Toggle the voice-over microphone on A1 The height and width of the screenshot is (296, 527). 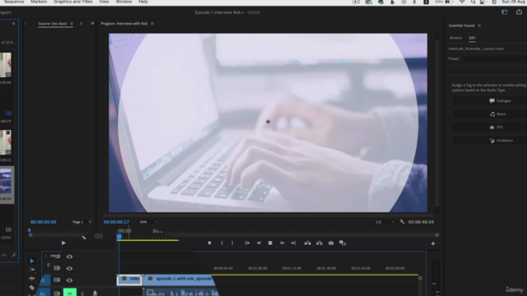pyautogui.click(x=96, y=294)
